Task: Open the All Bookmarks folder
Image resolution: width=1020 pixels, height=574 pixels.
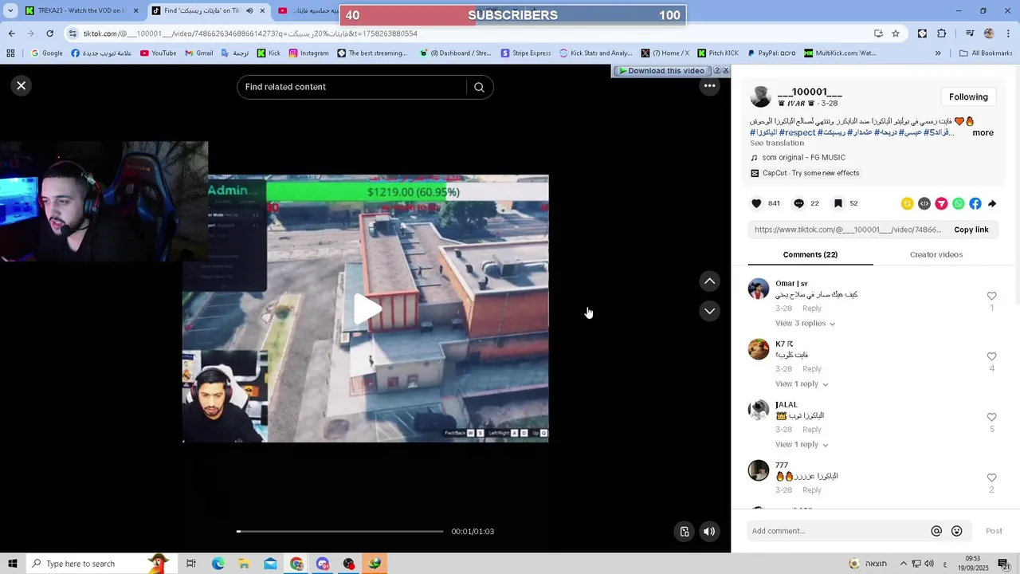Action: [986, 53]
